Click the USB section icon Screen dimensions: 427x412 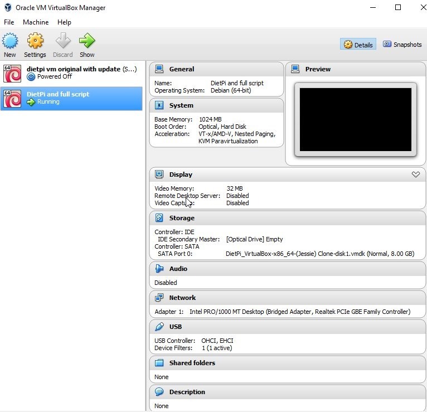pos(159,327)
